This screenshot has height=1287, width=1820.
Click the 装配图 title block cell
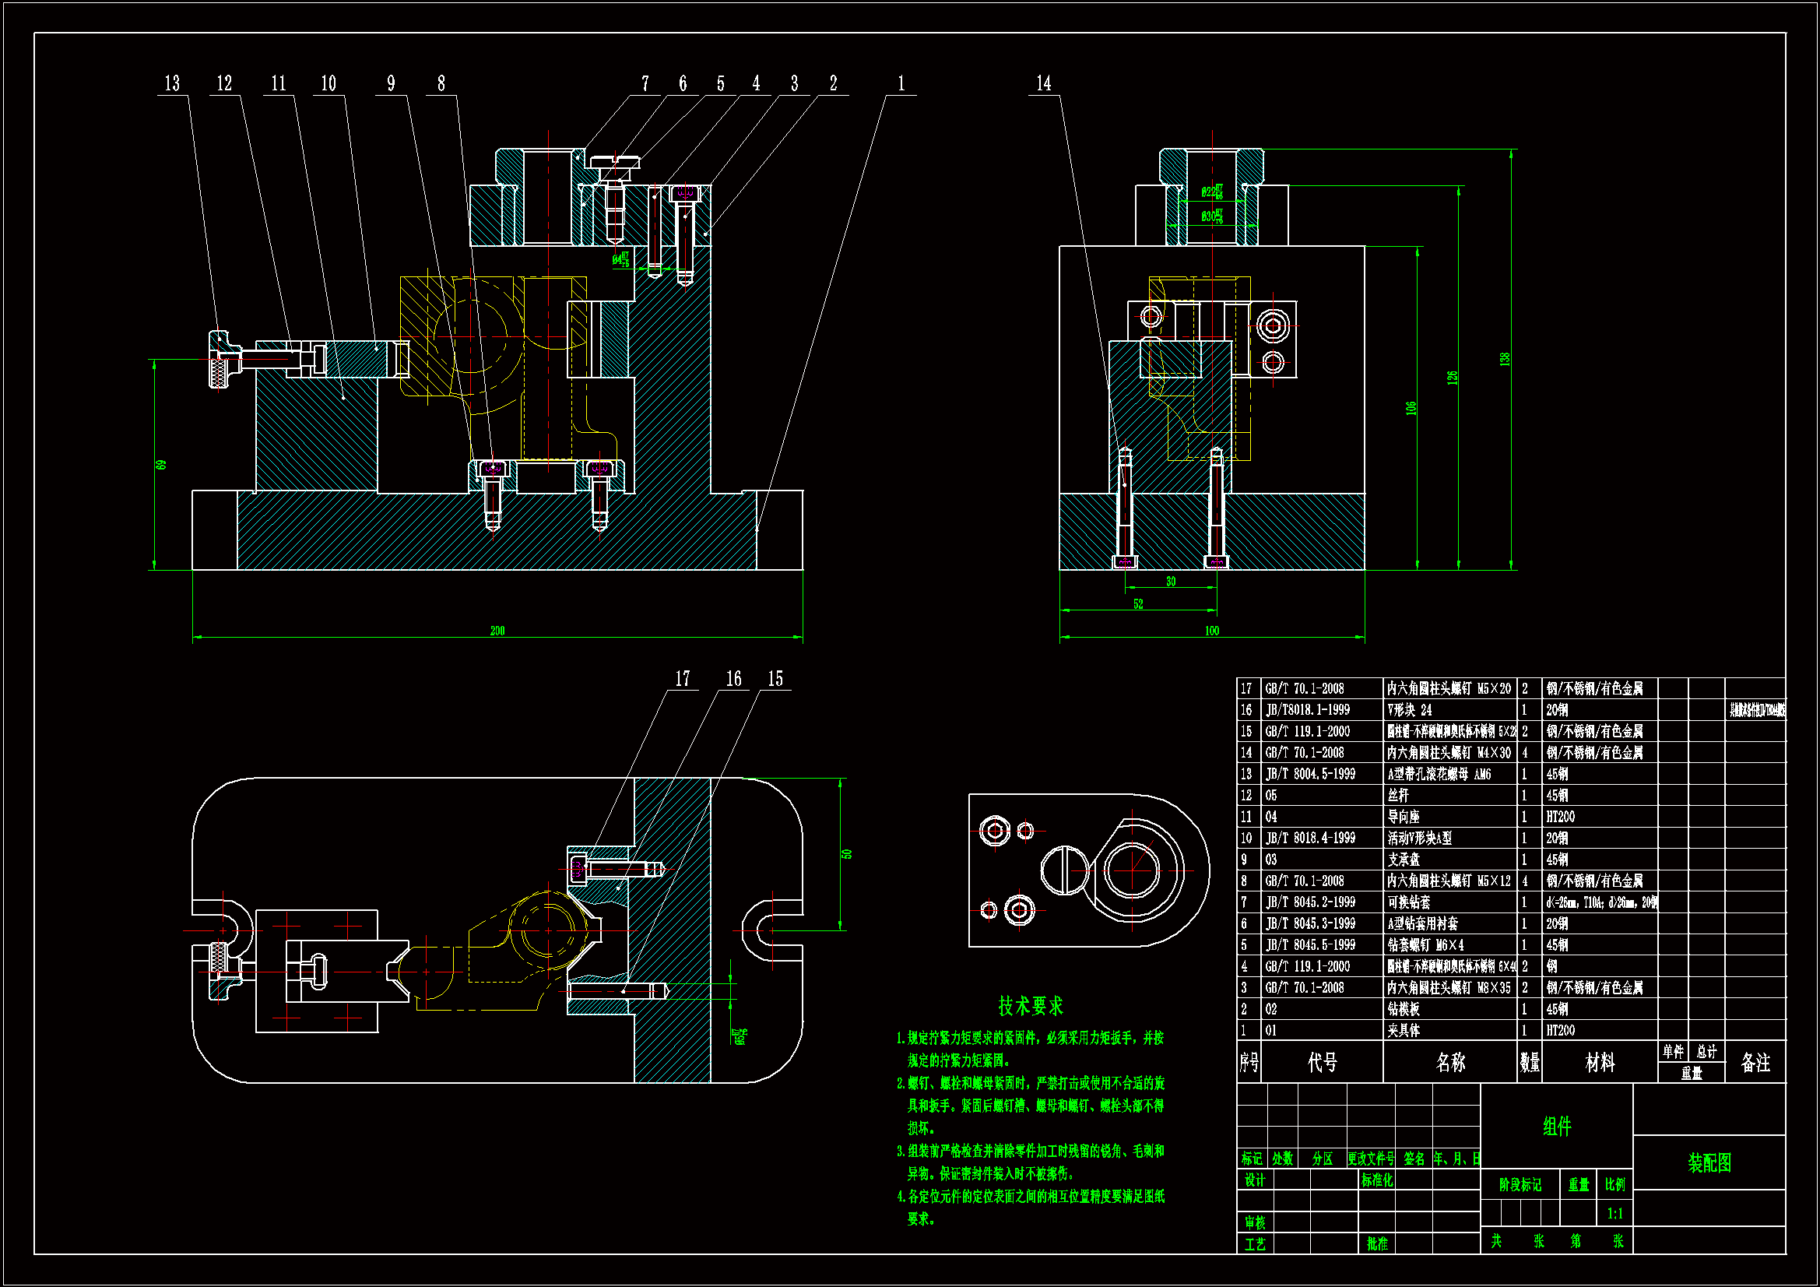point(1709,1163)
